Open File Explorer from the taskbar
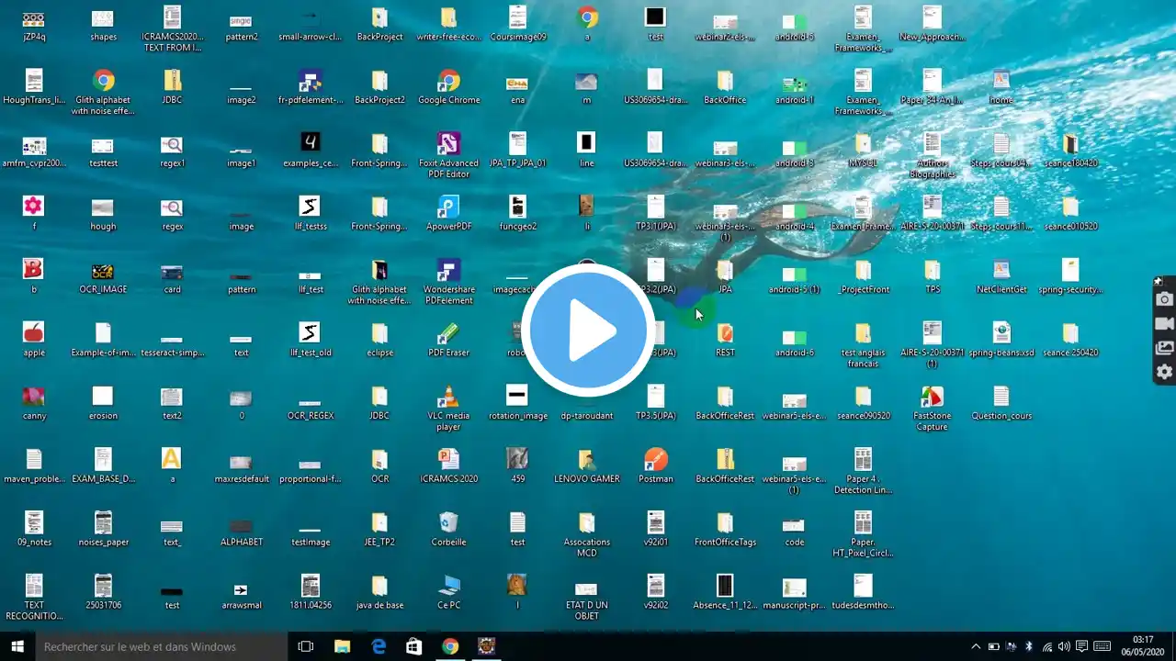The width and height of the screenshot is (1176, 661). click(342, 646)
